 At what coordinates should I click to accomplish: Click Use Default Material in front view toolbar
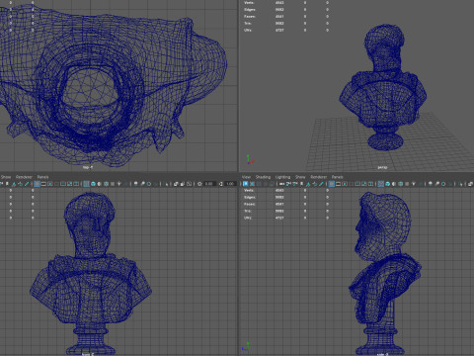coord(99,184)
